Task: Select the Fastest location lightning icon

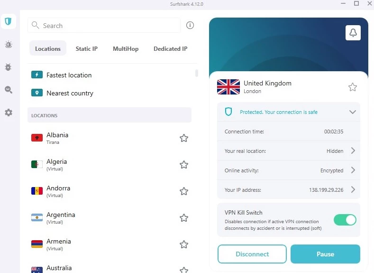Action: (x=36, y=75)
